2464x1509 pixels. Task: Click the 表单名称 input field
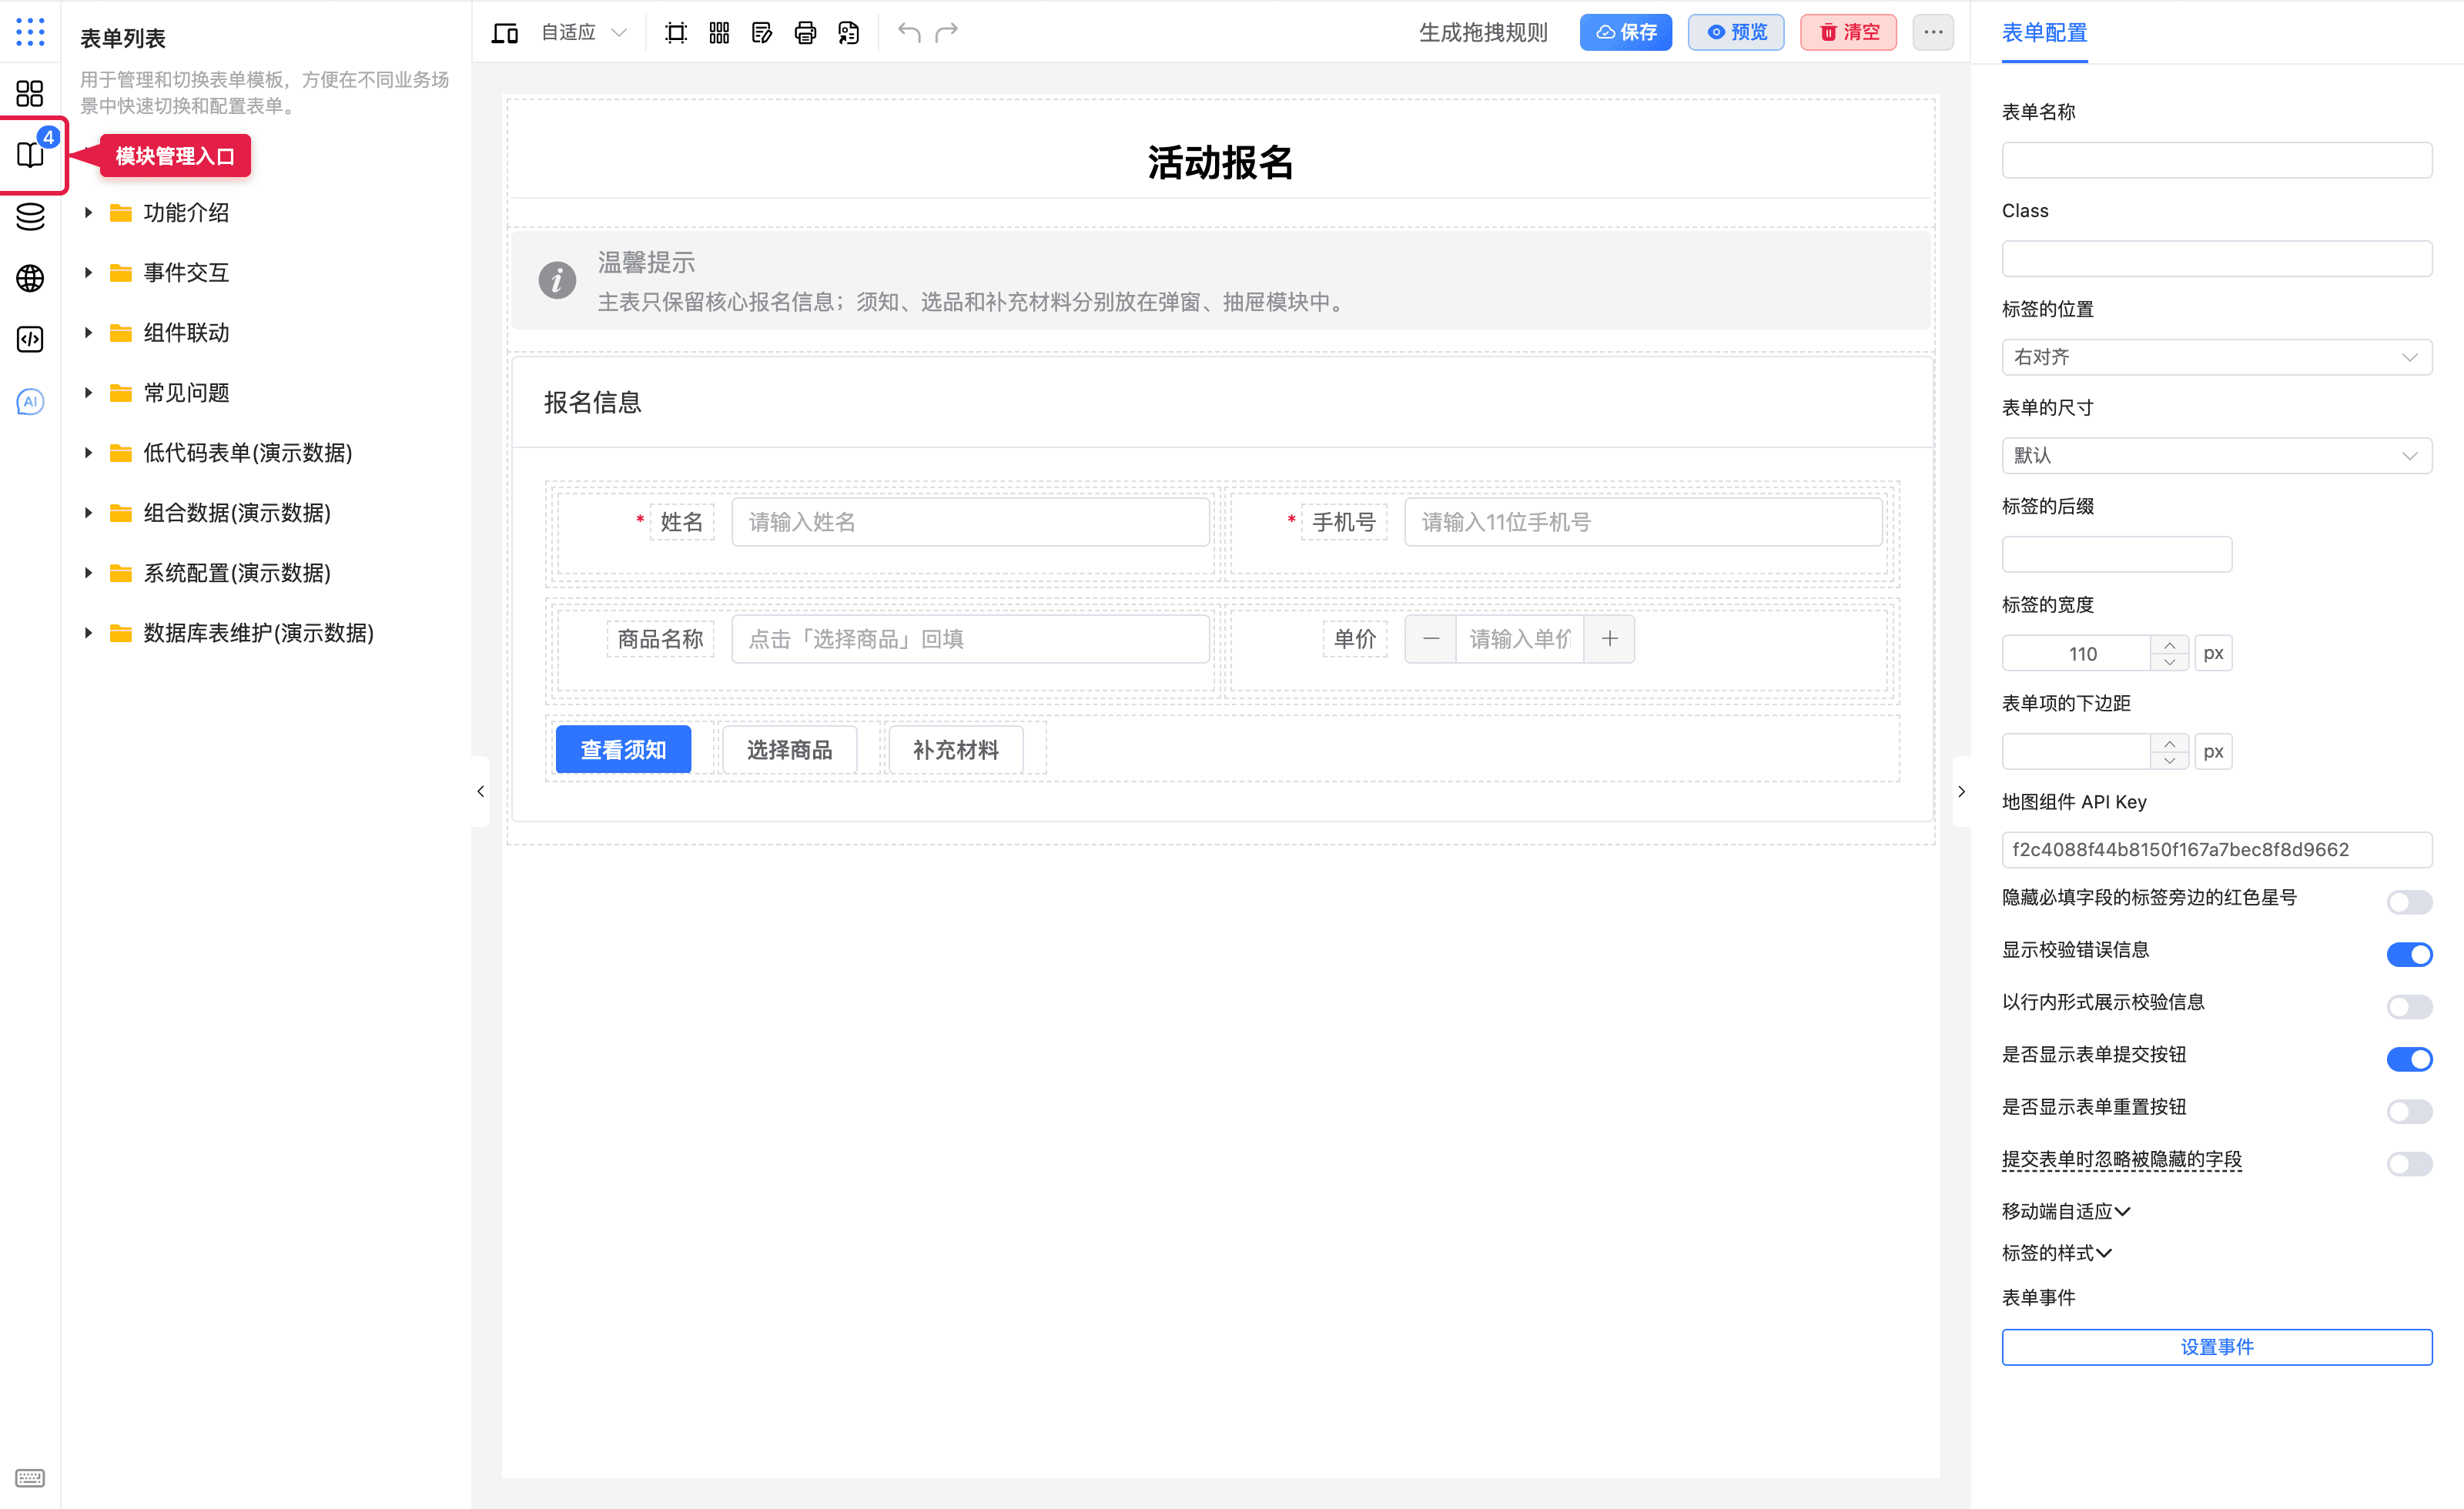tap(2216, 160)
